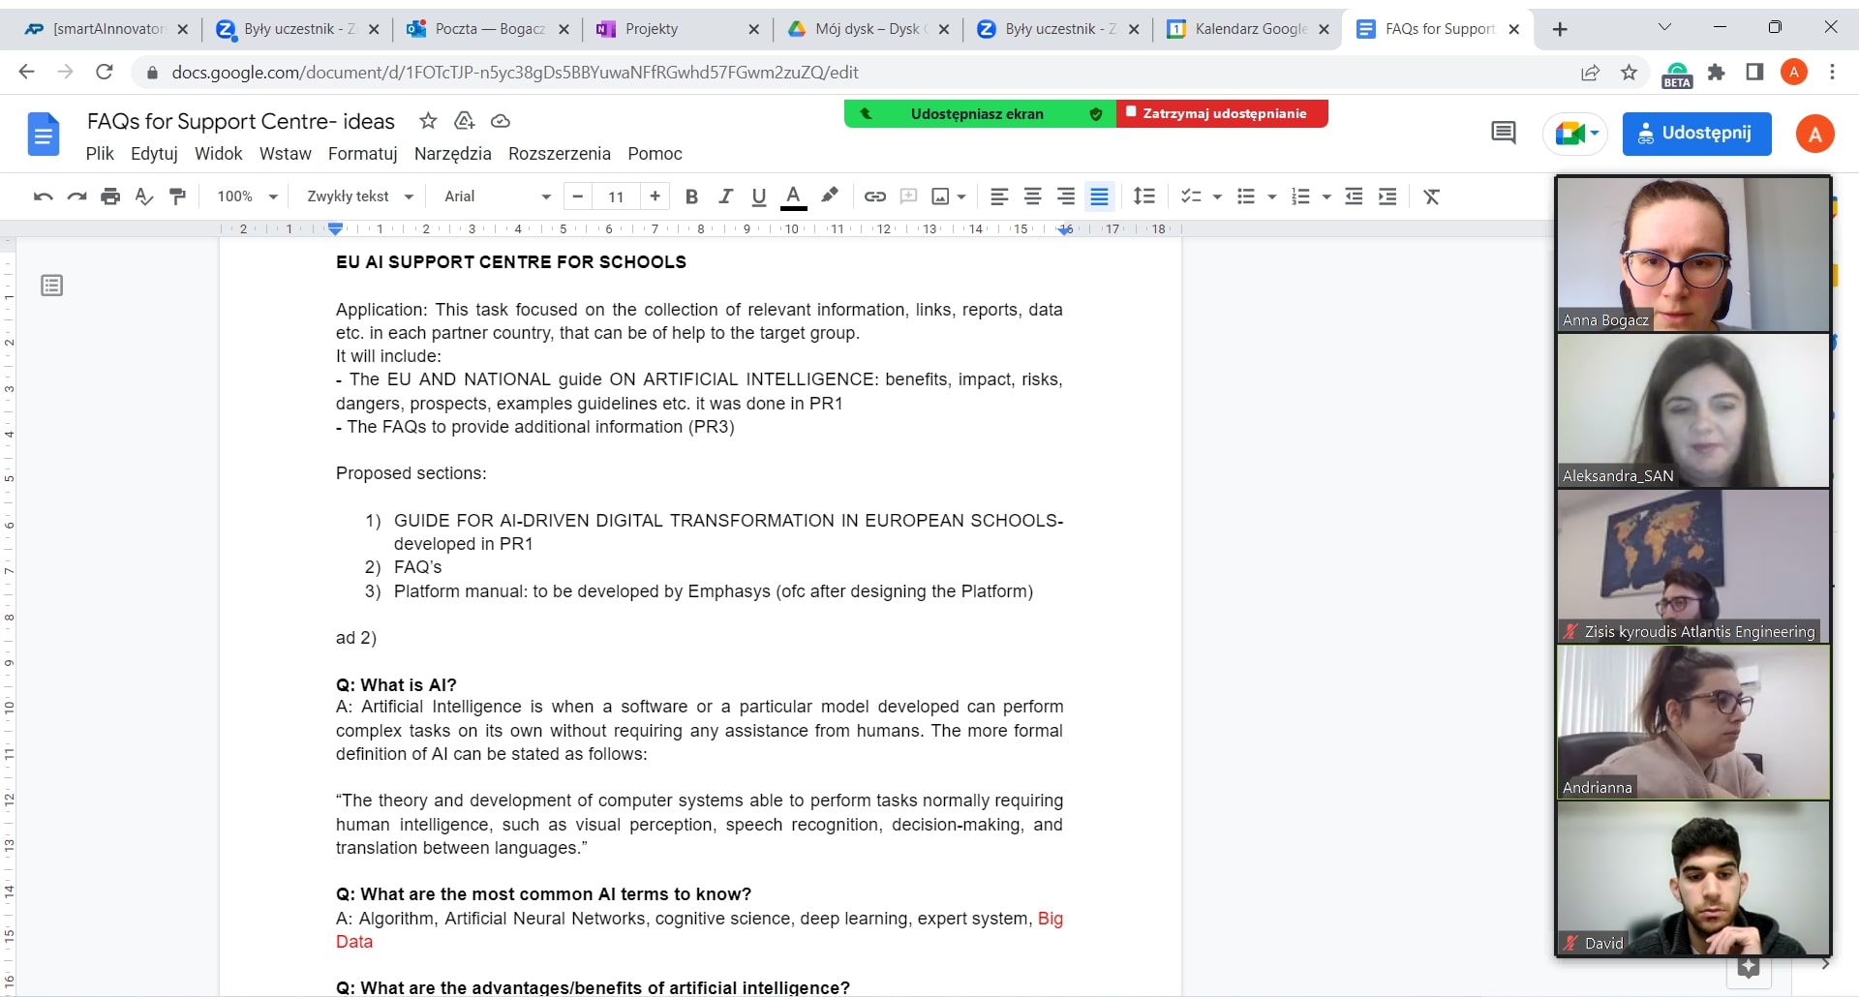Center align the text
This screenshot has width=1859, height=997.
click(1033, 196)
